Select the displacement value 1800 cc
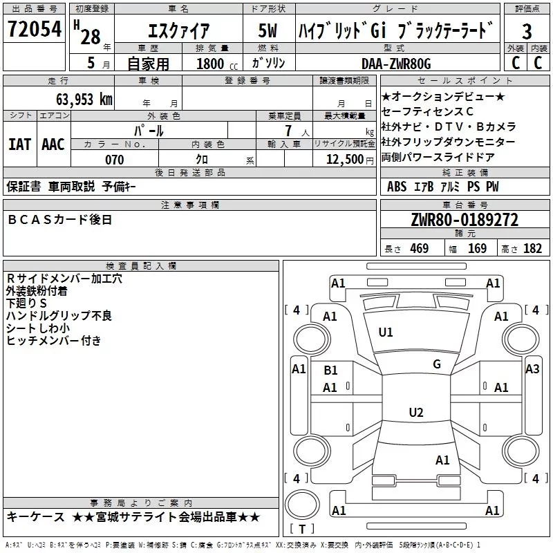The height and width of the screenshot is (553, 553). (217, 64)
